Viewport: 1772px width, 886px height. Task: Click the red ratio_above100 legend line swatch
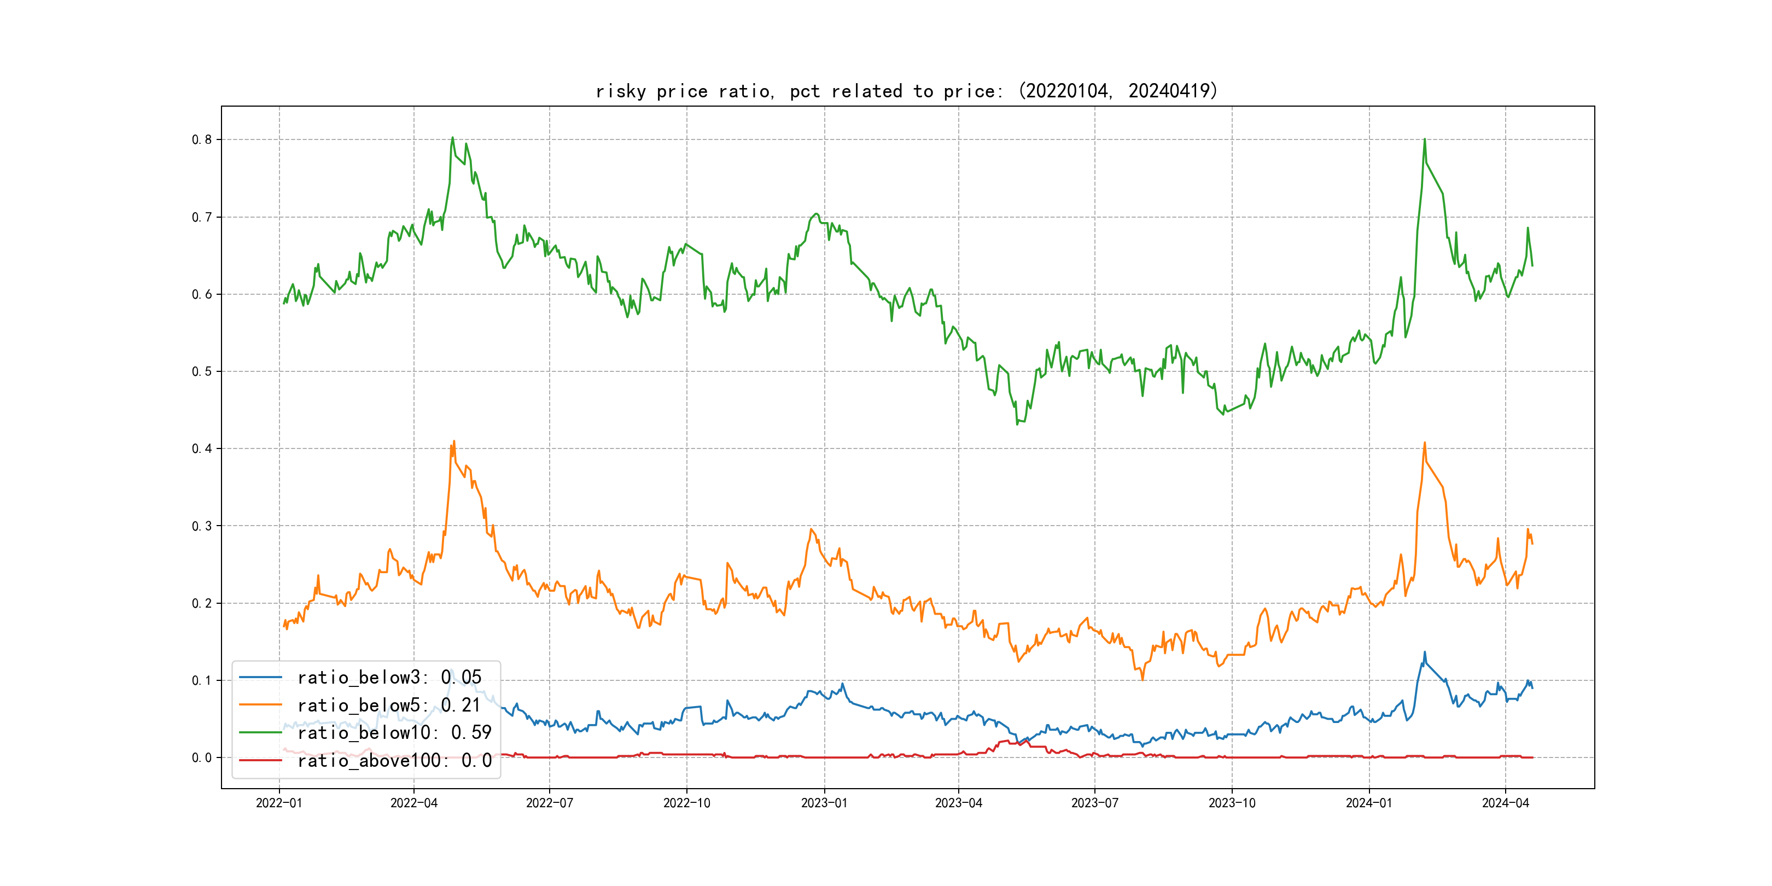click(260, 760)
